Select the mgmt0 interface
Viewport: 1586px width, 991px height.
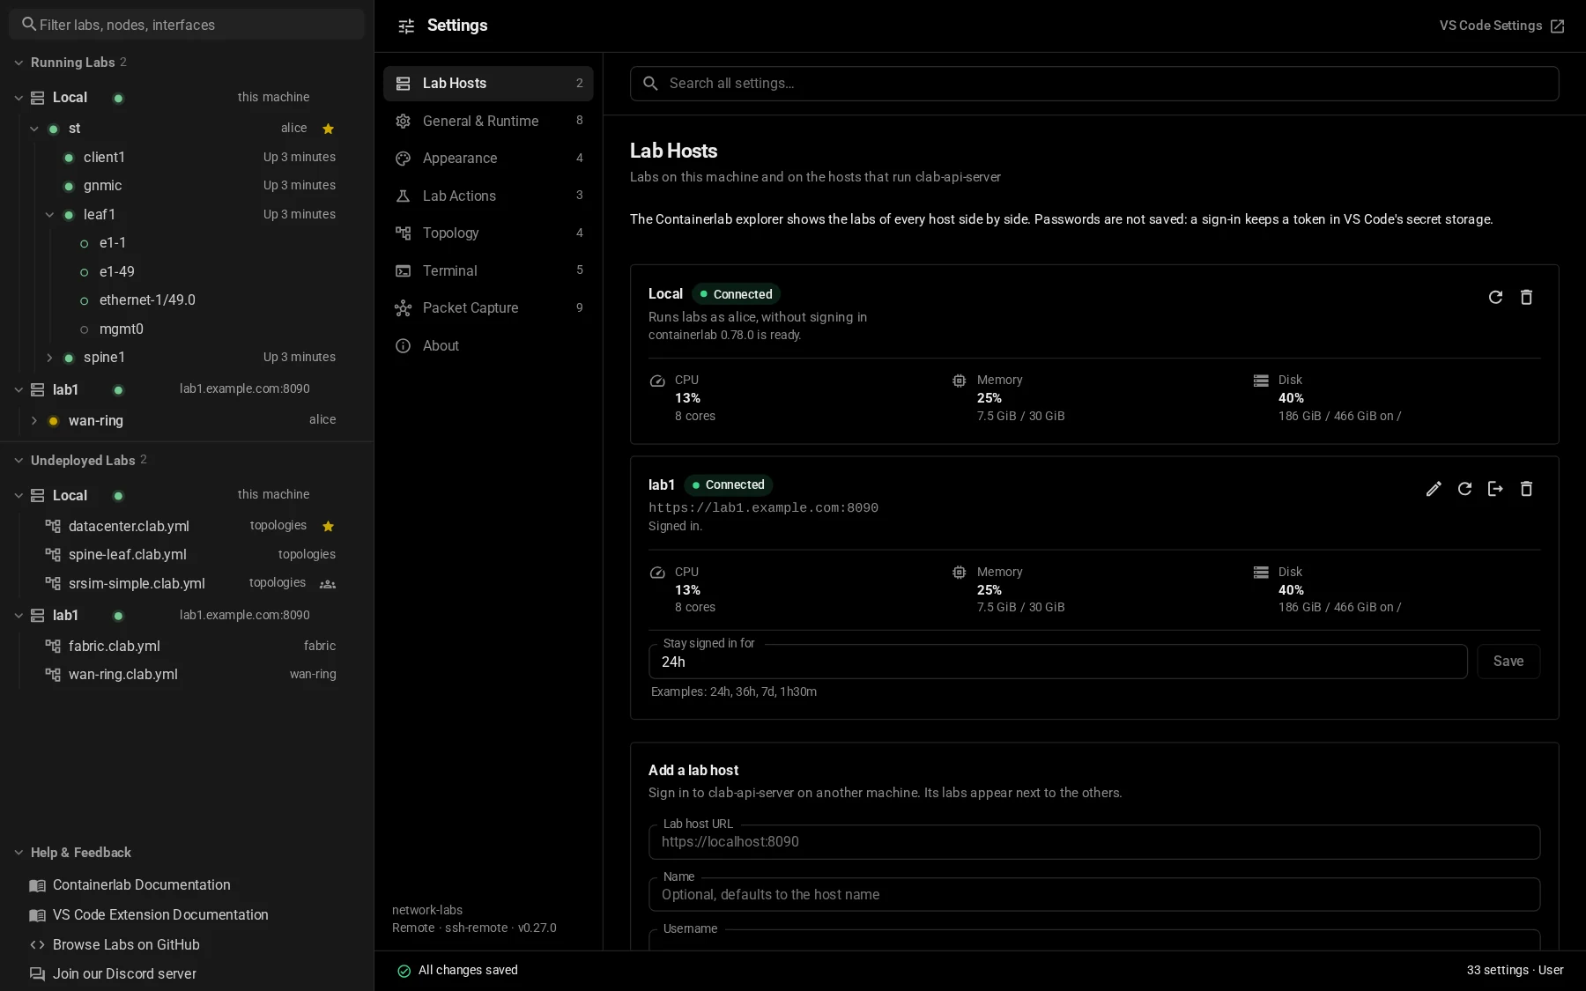click(187, 329)
